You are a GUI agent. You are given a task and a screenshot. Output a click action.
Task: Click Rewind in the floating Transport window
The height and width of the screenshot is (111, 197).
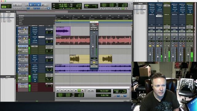65,90
